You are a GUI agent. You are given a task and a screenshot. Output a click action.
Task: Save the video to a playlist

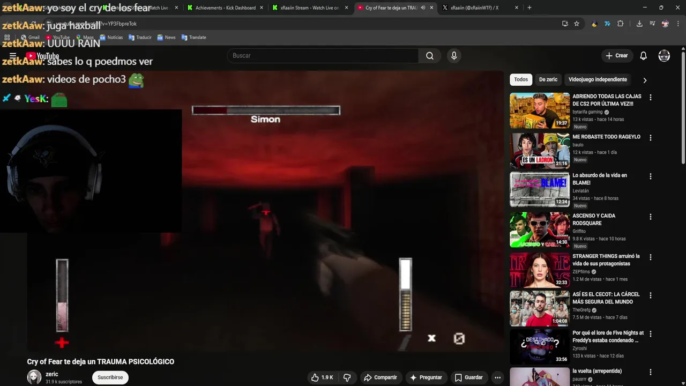(468, 377)
